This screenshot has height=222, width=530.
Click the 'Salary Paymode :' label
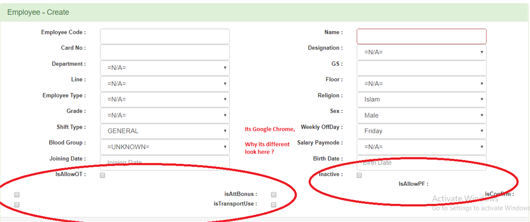(x=320, y=143)
